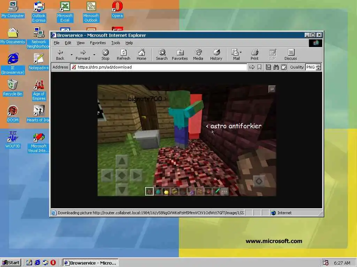The width and height of the screenshot is (357, 267).
Task: Open the Minecraft chat icon
Action: click(x=272, y=89)
